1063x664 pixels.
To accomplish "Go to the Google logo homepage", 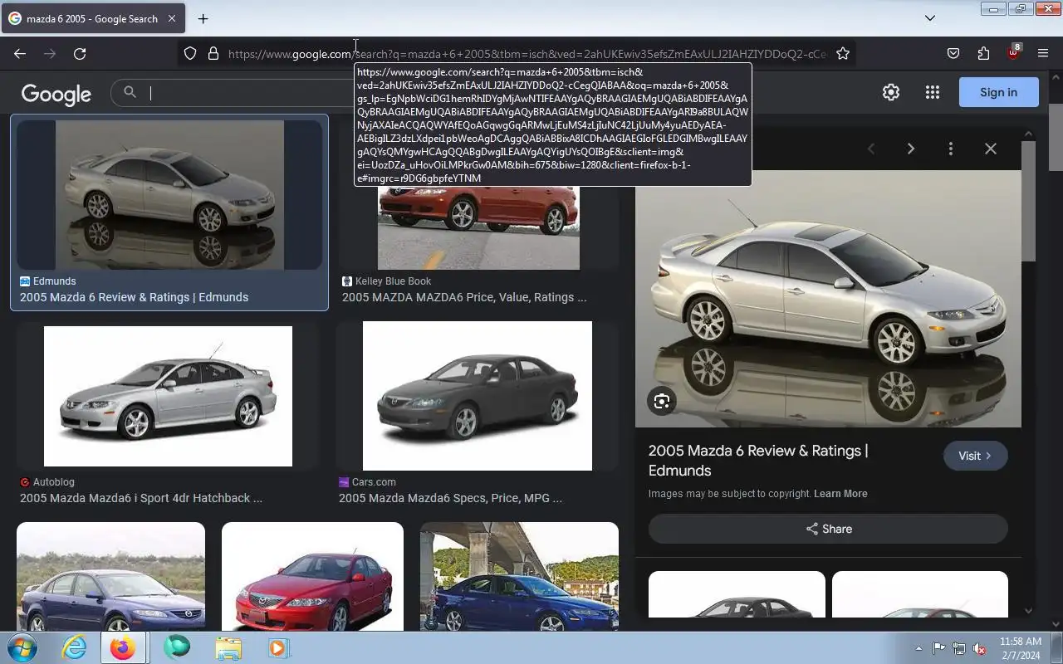I will (56, 94).
